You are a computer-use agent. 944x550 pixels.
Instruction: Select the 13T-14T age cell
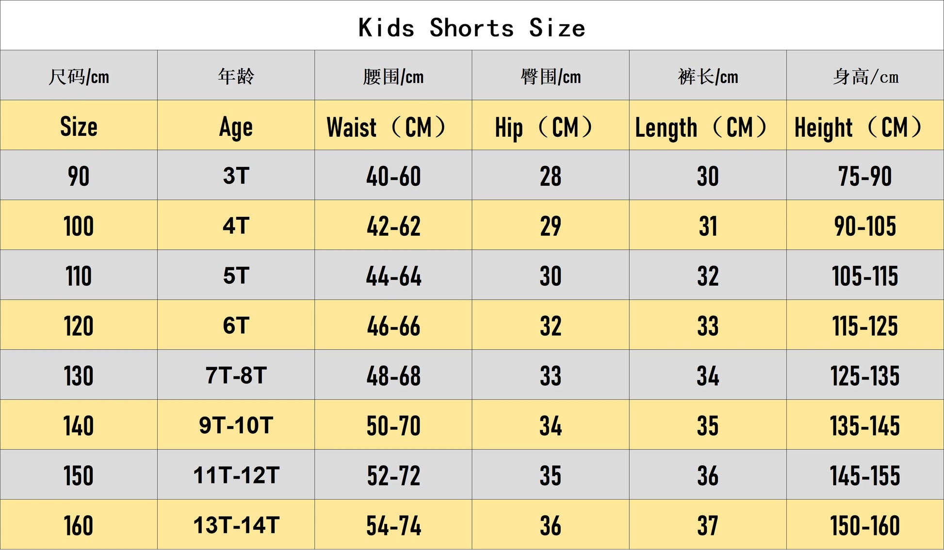pos(236,525)
